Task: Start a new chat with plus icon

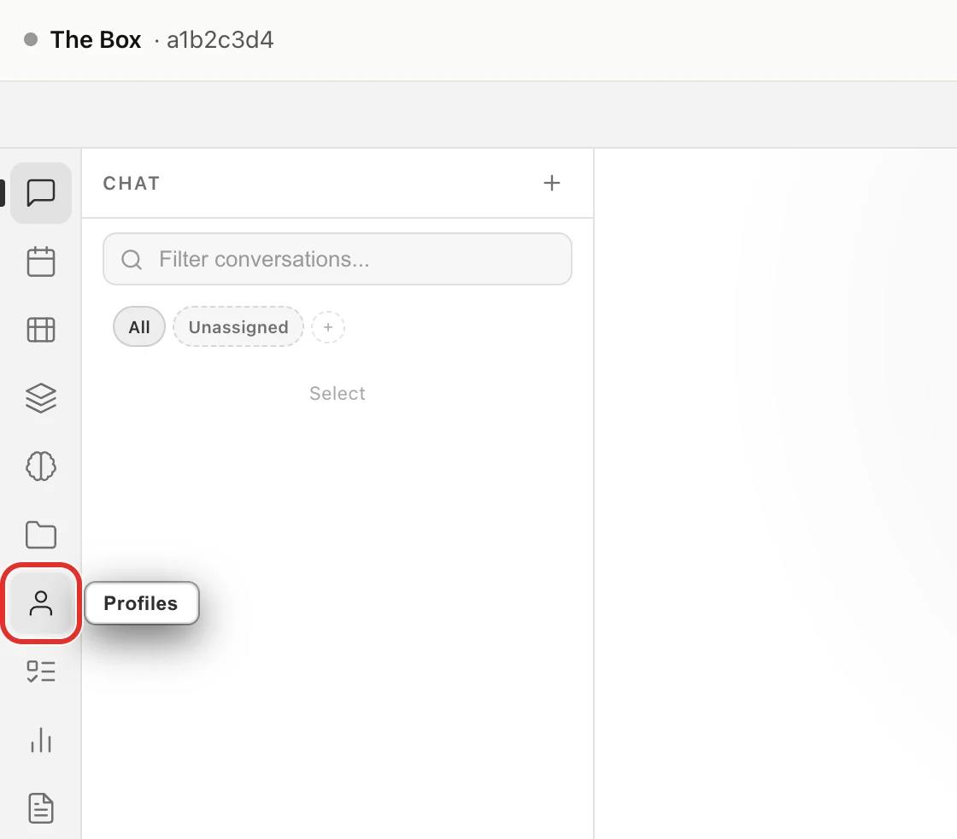Action: (x=552, y=183)
